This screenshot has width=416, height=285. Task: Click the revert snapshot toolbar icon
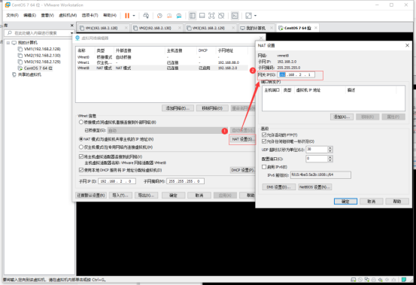tap(169, 16)
